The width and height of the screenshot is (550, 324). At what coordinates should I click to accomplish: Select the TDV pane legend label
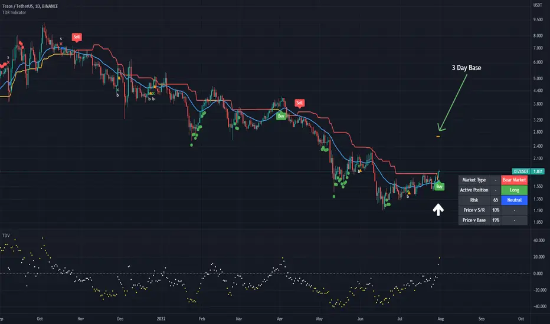[6, 236]
